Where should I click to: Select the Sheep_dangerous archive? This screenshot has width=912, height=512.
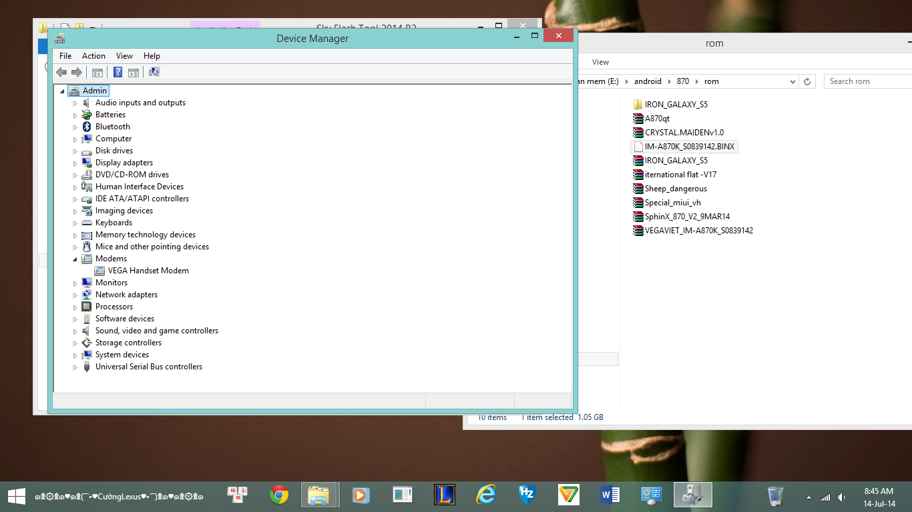pyautogui.click(x=670, y=189)
